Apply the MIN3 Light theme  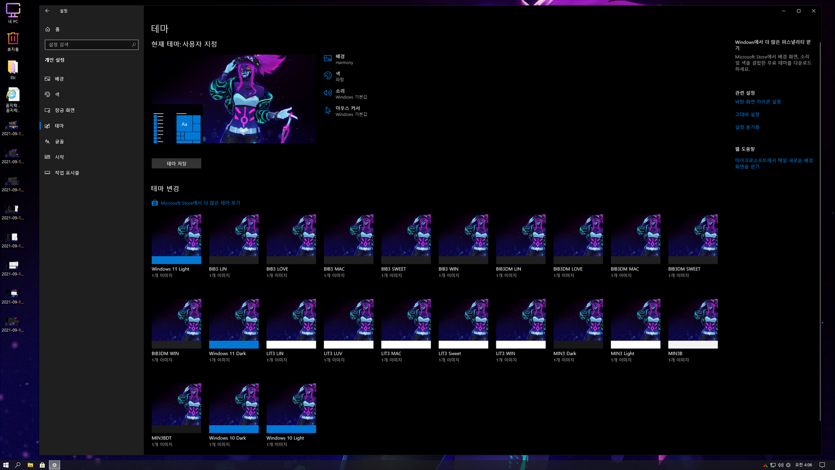tap(636, 331)
